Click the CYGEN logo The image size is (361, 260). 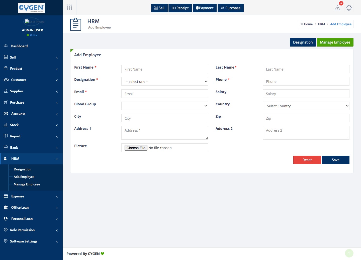click(x=31, y=8)
